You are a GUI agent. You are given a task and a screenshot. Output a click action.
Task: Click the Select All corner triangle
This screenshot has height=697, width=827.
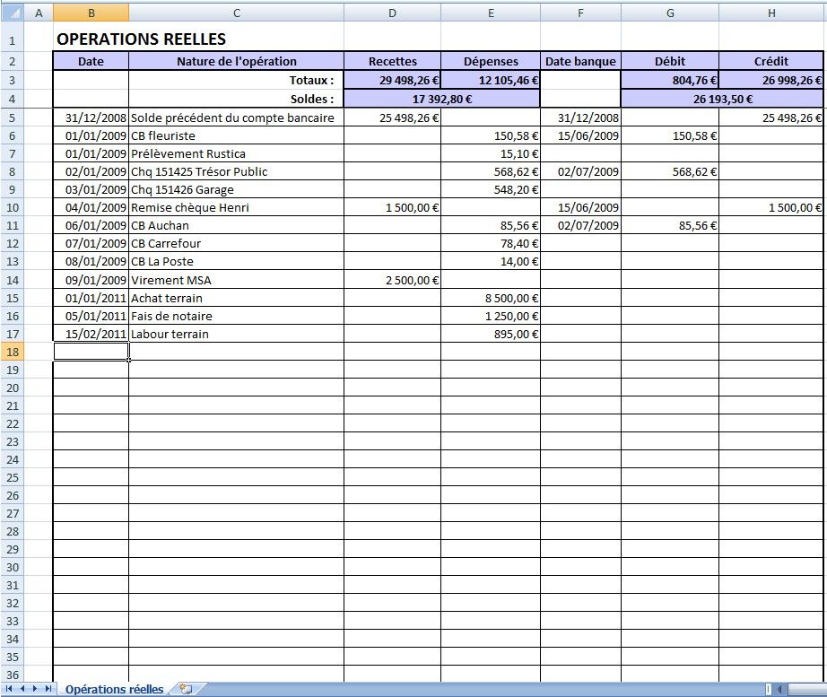pyautogui.click(x=12, y=13)
